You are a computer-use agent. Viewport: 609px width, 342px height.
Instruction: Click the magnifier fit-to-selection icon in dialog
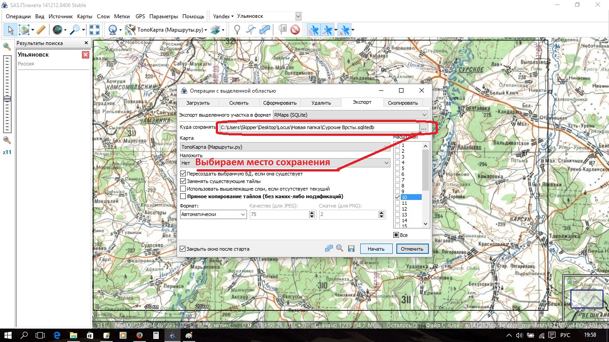coord(340,248)
